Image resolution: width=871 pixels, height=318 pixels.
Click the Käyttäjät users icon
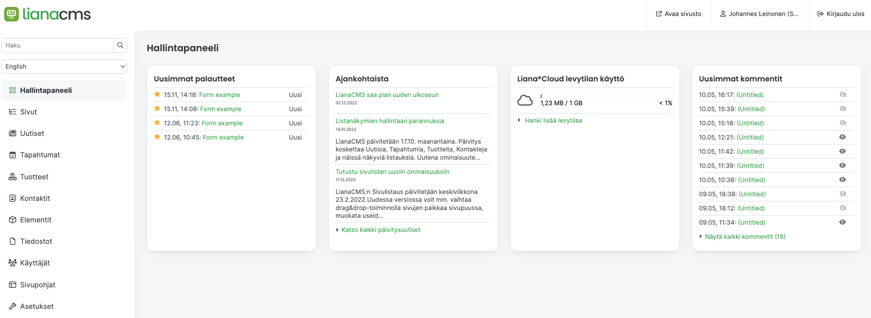point(13,263)
